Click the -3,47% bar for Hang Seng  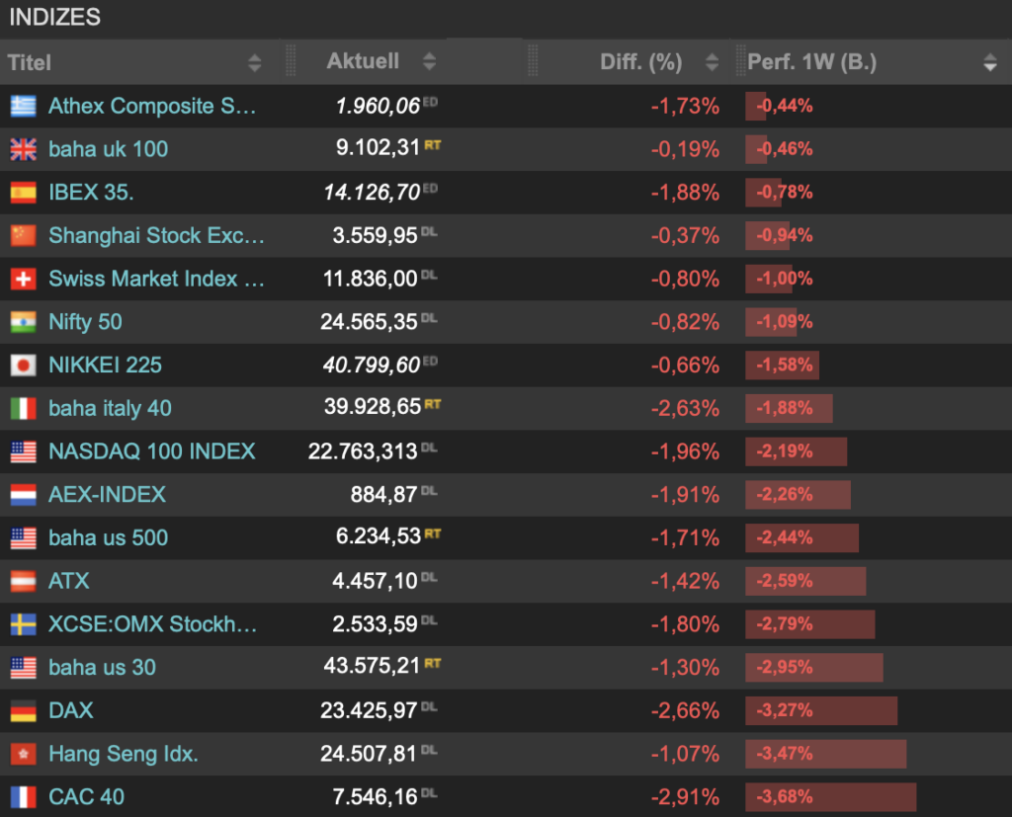point(826,755)
